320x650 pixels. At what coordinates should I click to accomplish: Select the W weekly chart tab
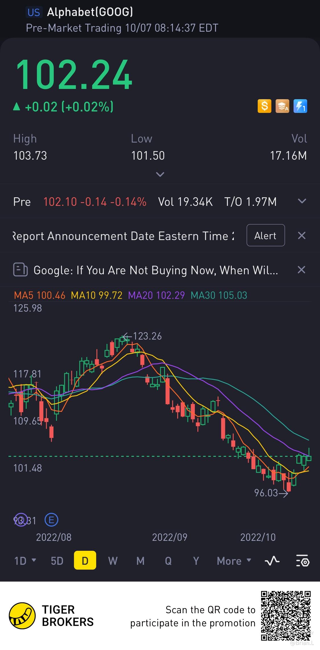click(x=113, y=561)
